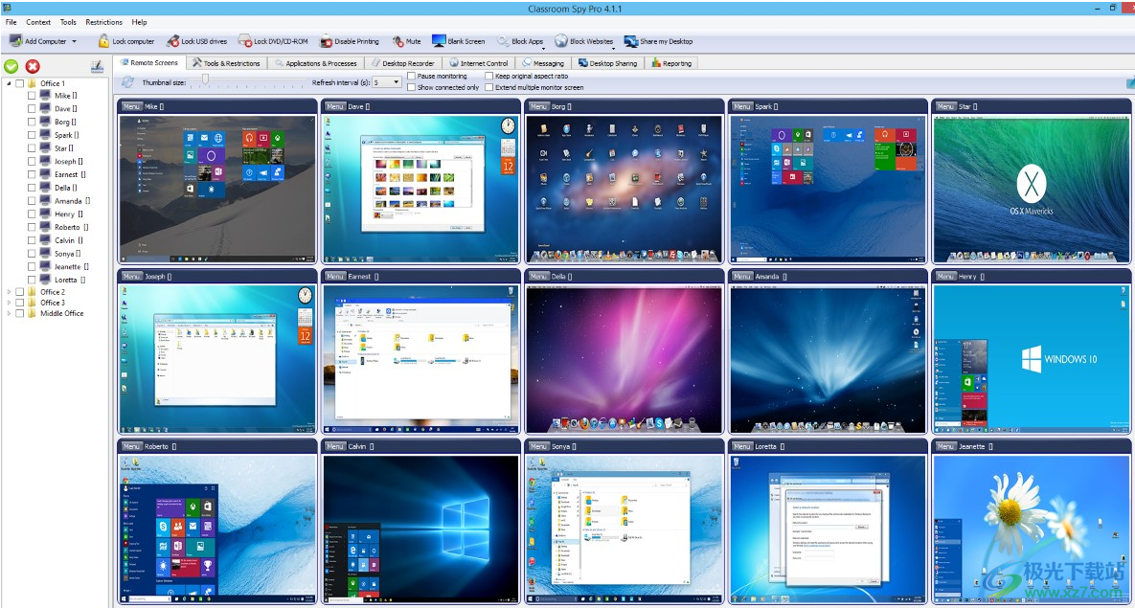
Task: Click the Menu button on Mike's screen
Action: click(131, 106)
